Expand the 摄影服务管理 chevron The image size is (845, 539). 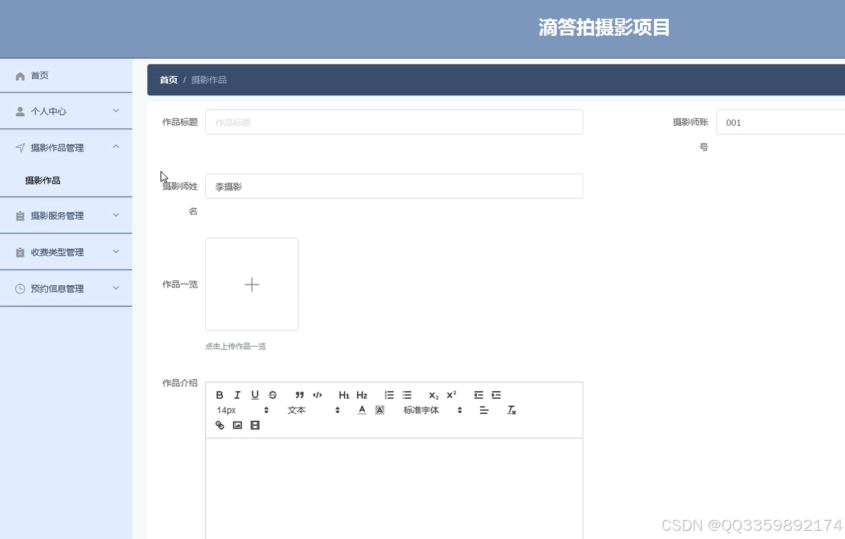point(116,215)
